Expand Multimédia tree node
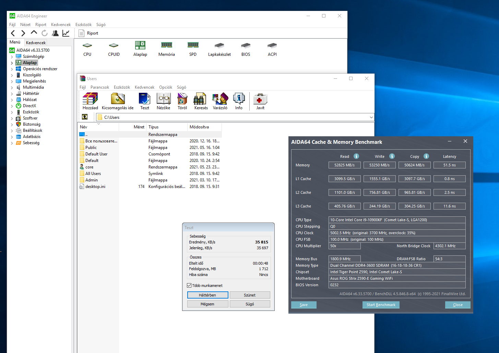The width and height of the screenshot is (499, 353). click(12, 88)
